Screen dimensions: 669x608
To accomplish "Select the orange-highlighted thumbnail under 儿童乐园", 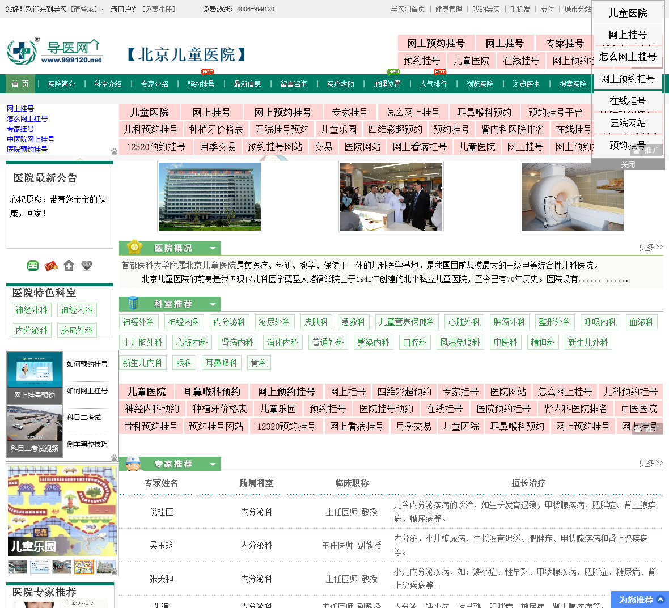I will click(x=84, y=567).
